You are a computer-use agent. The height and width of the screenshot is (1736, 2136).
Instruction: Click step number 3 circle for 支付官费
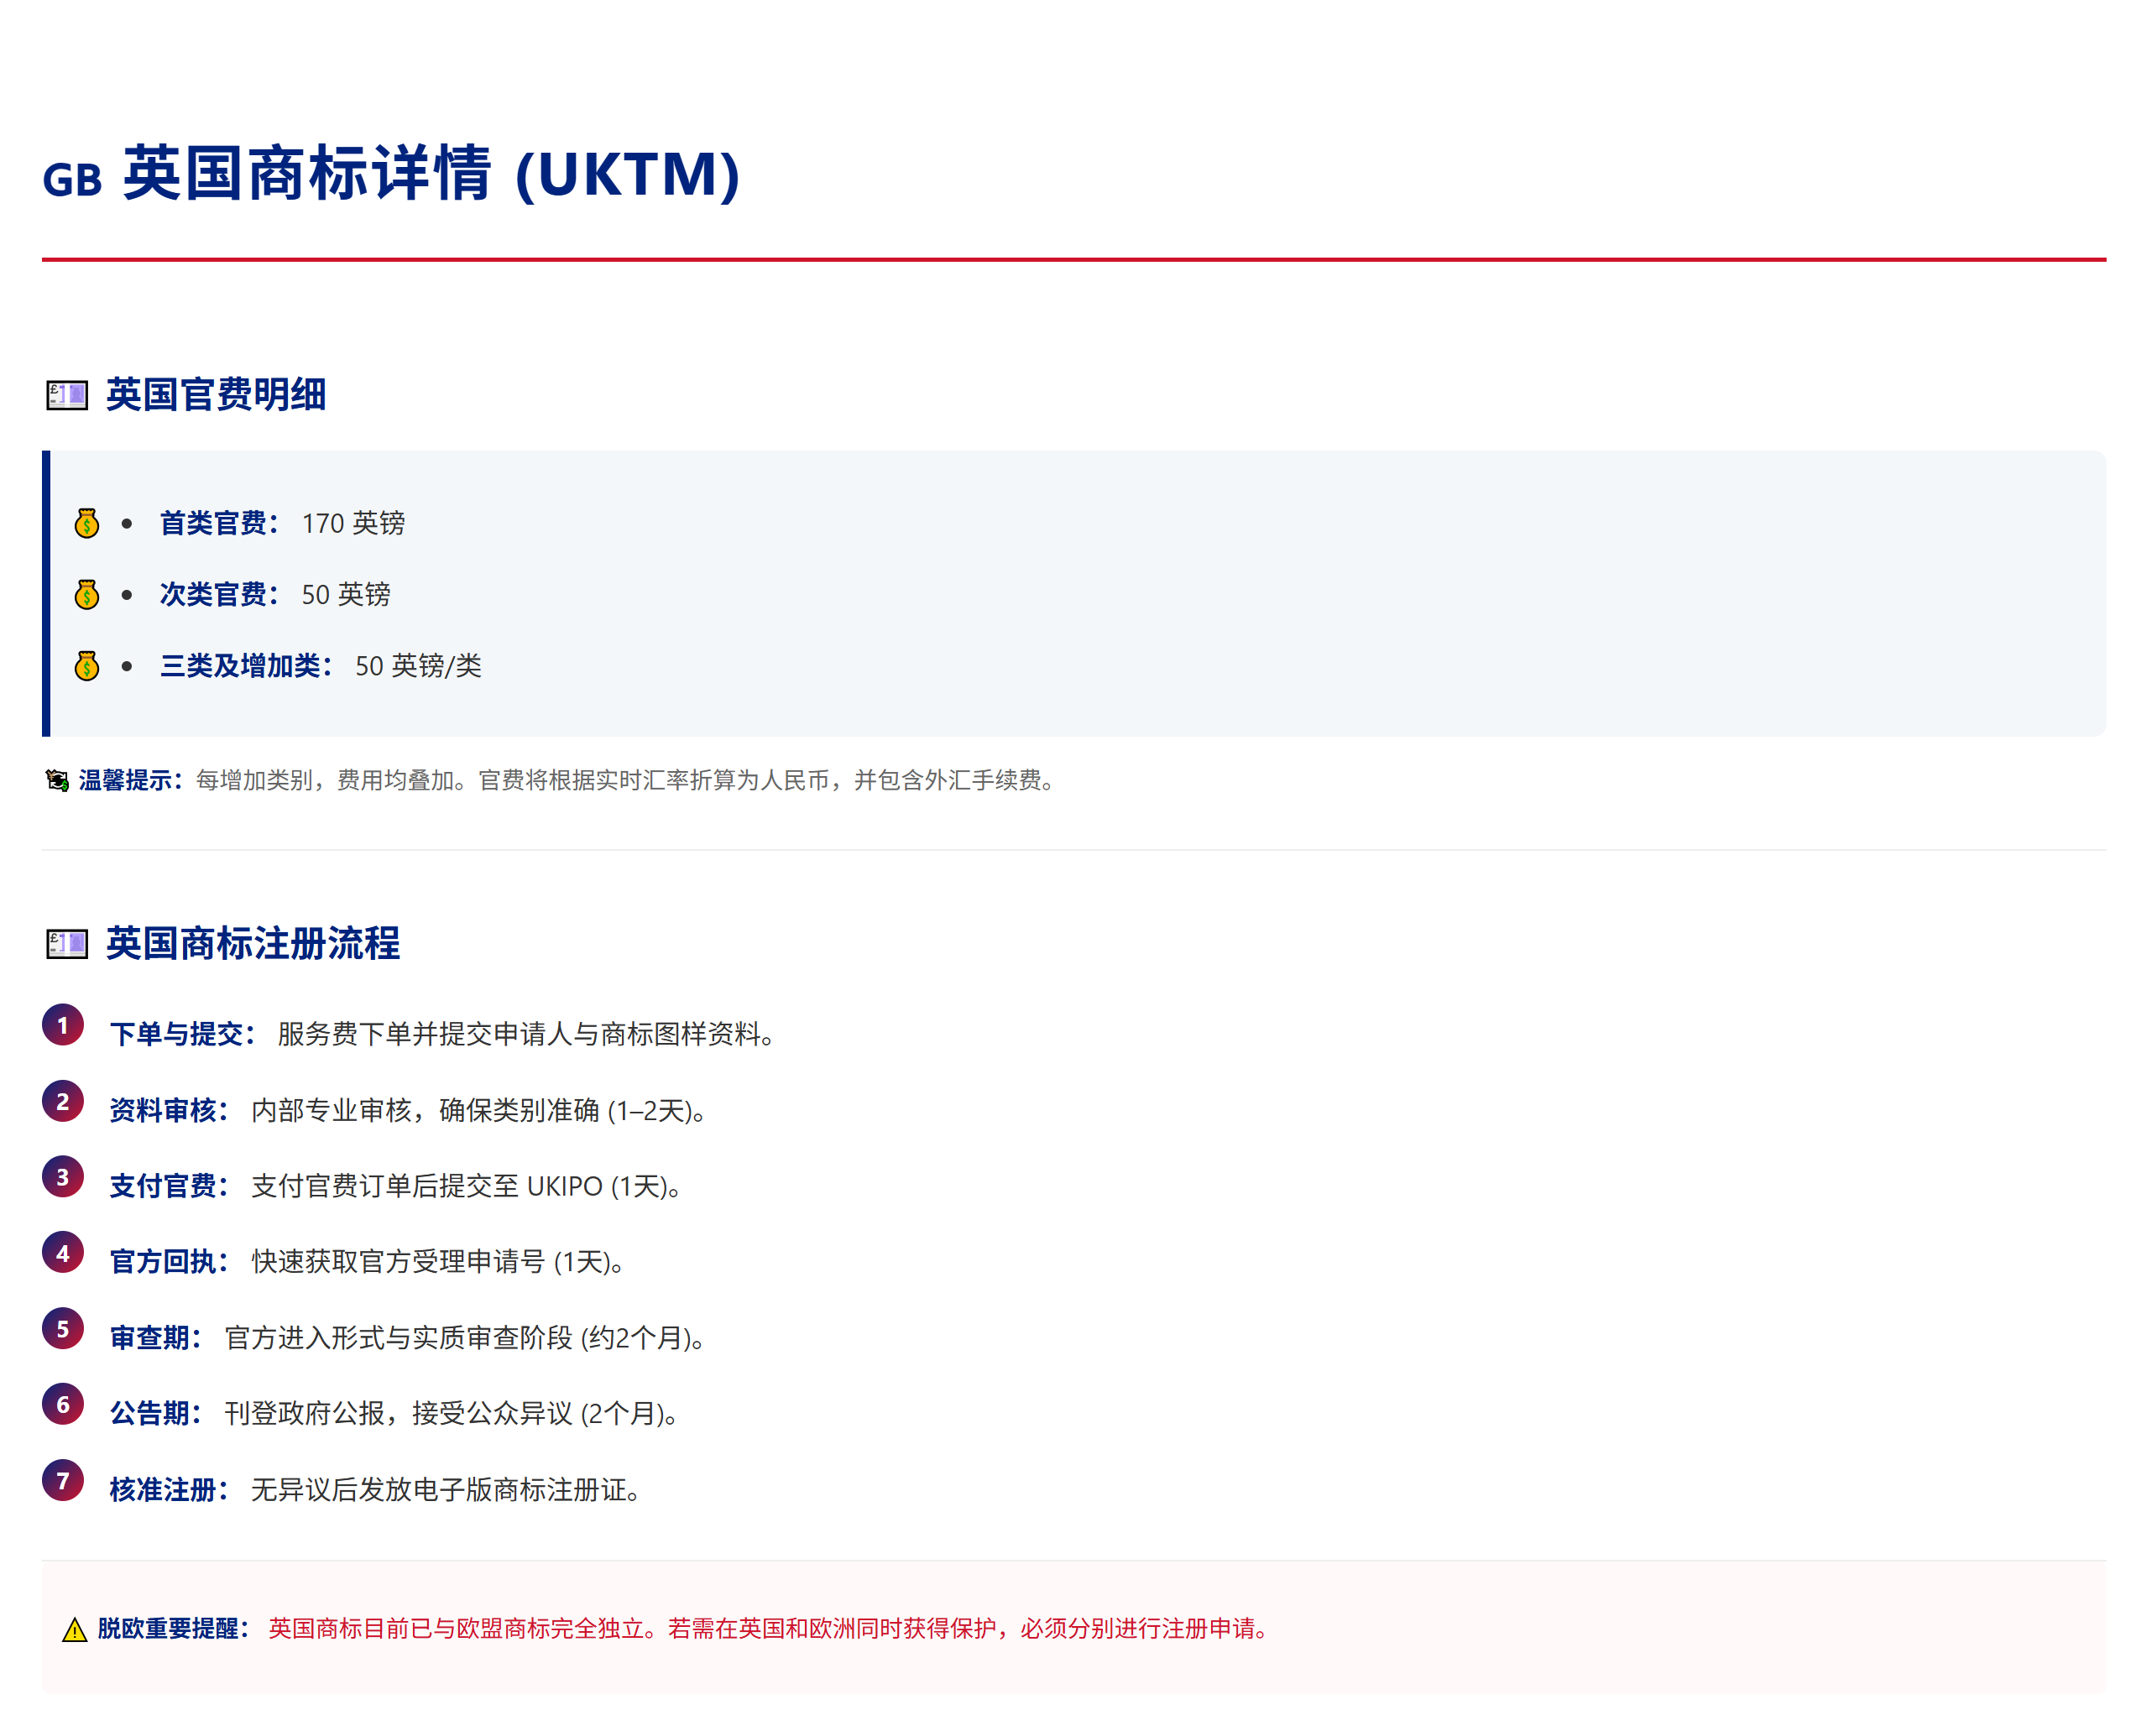(x=63, y=1178)
